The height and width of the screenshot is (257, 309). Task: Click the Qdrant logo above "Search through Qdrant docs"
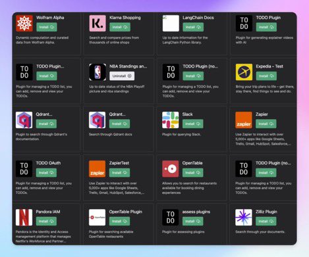pyautogui.click(x=98, y=120)
